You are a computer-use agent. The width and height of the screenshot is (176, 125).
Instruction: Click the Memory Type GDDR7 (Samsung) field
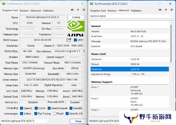click(34, 68)
